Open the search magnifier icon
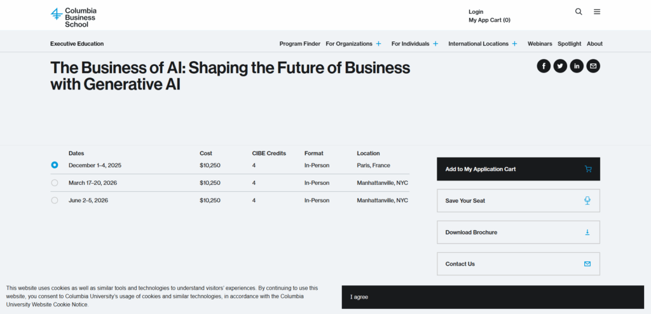This screenshot has width=651, height=314. [579, 11]
